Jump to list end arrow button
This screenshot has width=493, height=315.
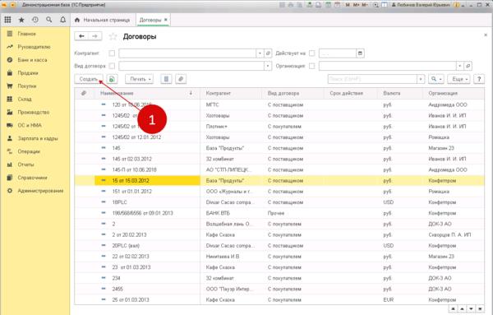point(480,308)
